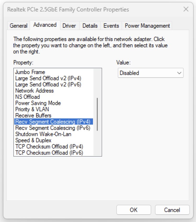
Task: Select Jumbo Frame property
Action: (30, 72)
